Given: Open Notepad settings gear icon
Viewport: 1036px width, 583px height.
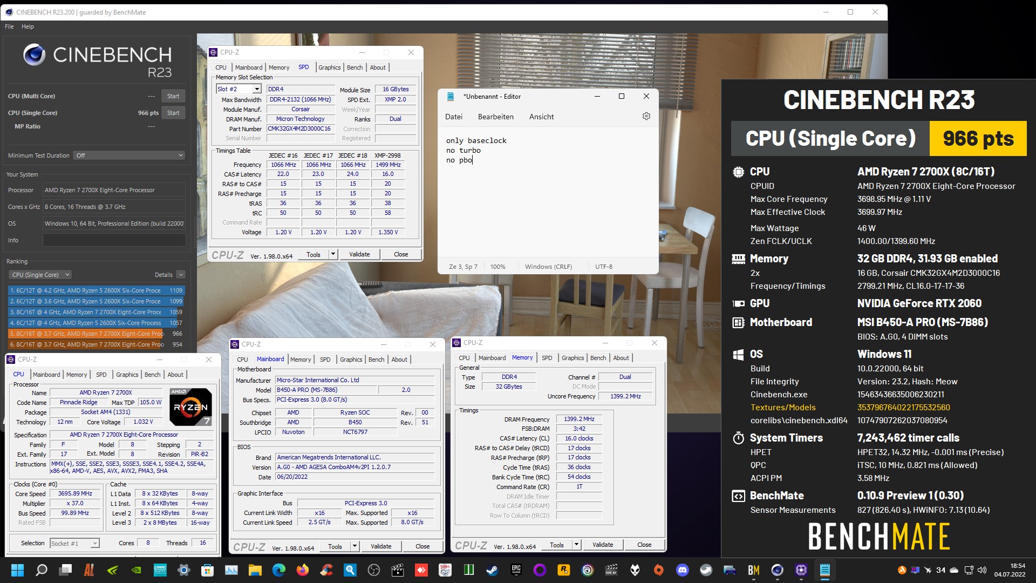Looking at the screenshot, I should coord(646,117).
